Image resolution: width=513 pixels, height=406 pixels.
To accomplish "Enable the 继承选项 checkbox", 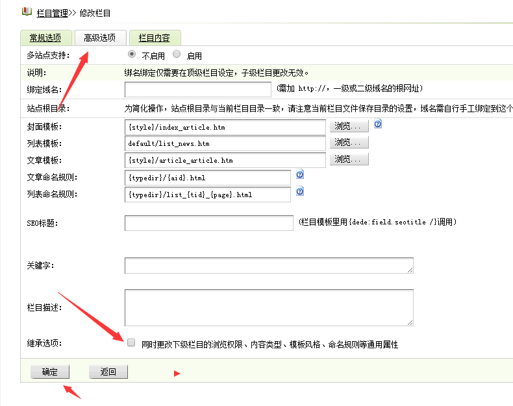I will (131, 342).
